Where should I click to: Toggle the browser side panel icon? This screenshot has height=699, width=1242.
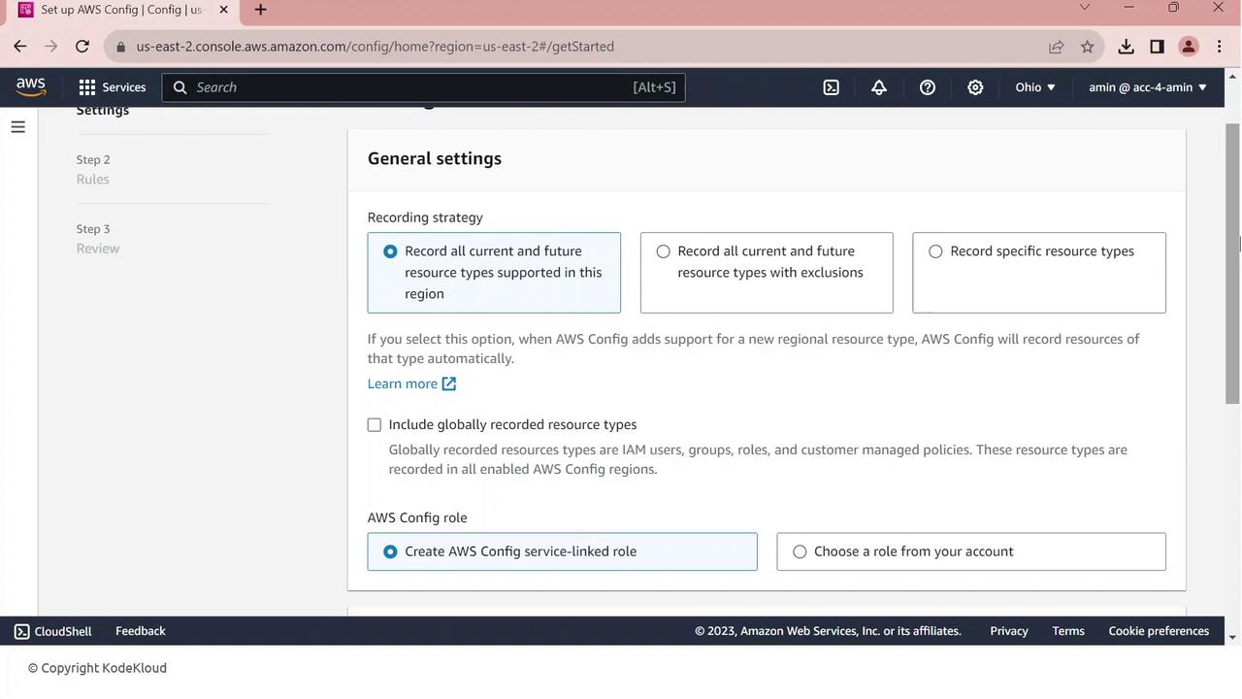point(1157,47)
